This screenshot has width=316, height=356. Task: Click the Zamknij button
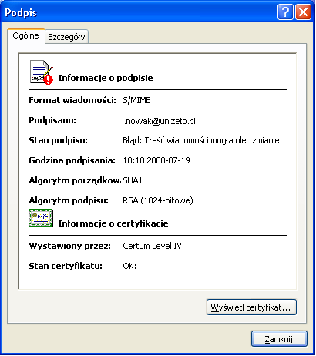(x=279, y=339)
